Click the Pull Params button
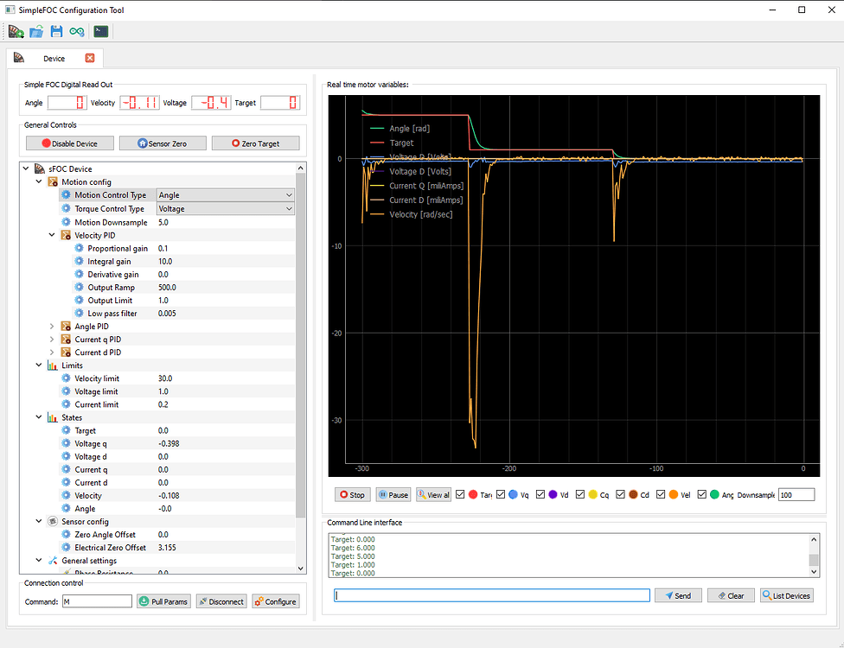 pos(163,601)
